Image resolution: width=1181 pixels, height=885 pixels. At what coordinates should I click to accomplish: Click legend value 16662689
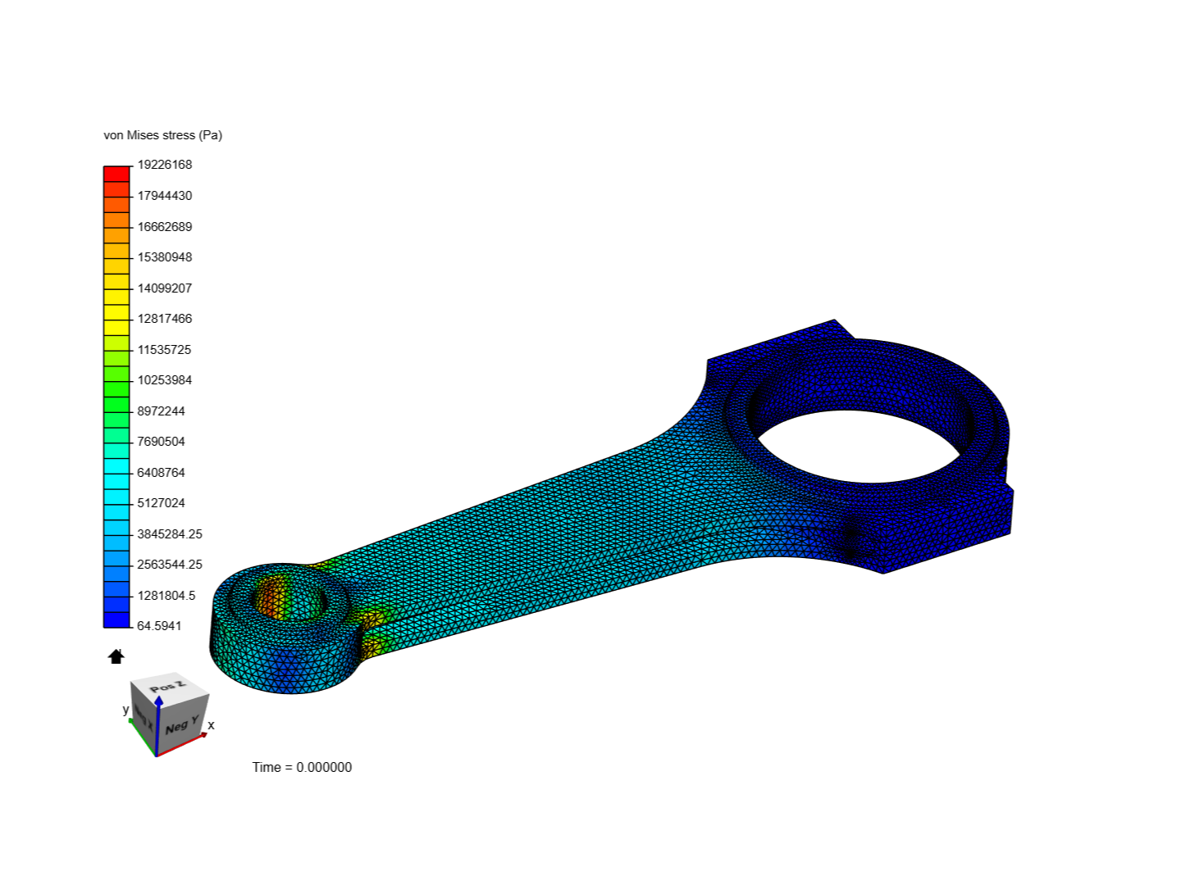[165, 227]
